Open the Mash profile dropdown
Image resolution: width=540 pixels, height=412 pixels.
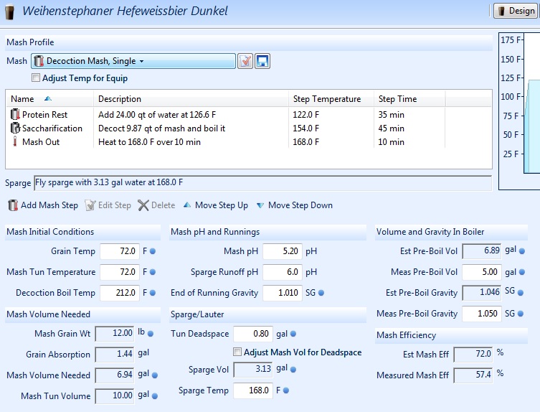(133, 61)
